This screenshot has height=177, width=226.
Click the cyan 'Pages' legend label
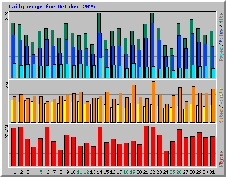point(221,54)
